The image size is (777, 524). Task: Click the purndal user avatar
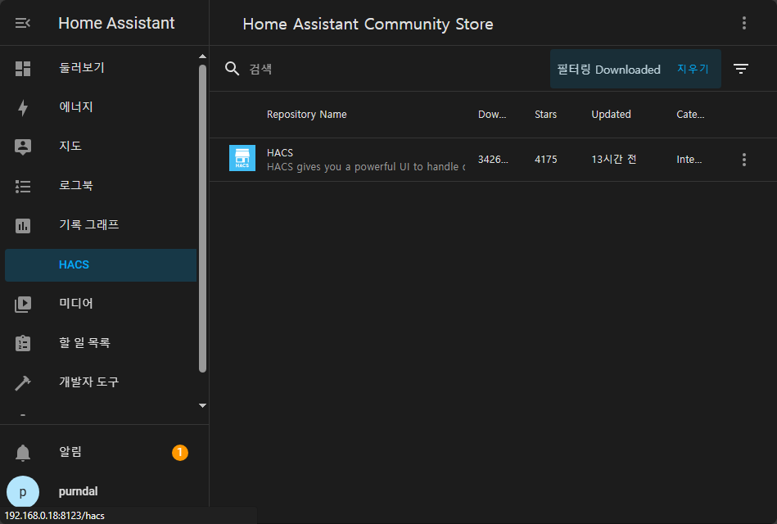[x=23, y=492]
